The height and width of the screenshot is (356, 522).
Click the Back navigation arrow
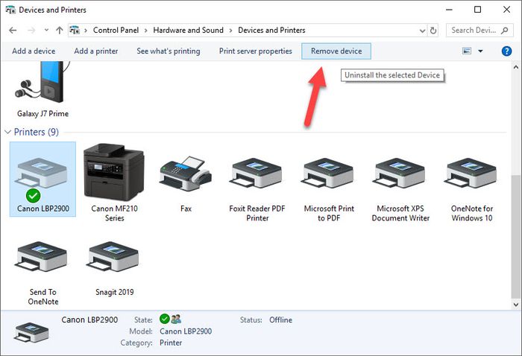tap(13, 31)
